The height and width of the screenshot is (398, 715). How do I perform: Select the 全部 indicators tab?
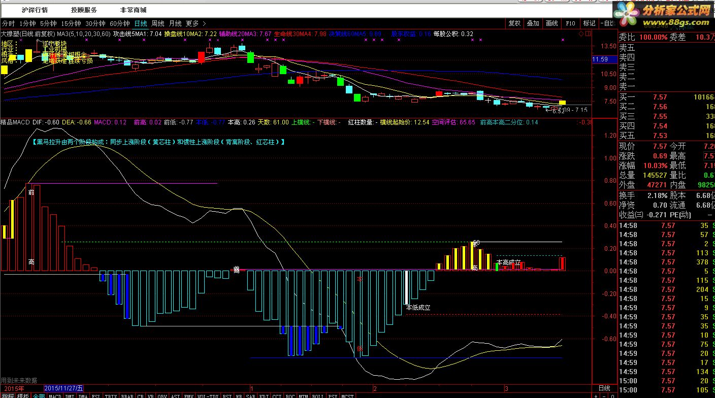pyautogui.click(x=39, y=395)
